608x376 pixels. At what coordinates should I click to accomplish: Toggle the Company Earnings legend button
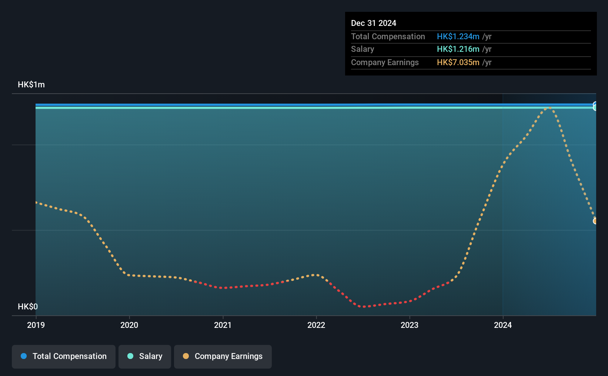click(223, 356)
